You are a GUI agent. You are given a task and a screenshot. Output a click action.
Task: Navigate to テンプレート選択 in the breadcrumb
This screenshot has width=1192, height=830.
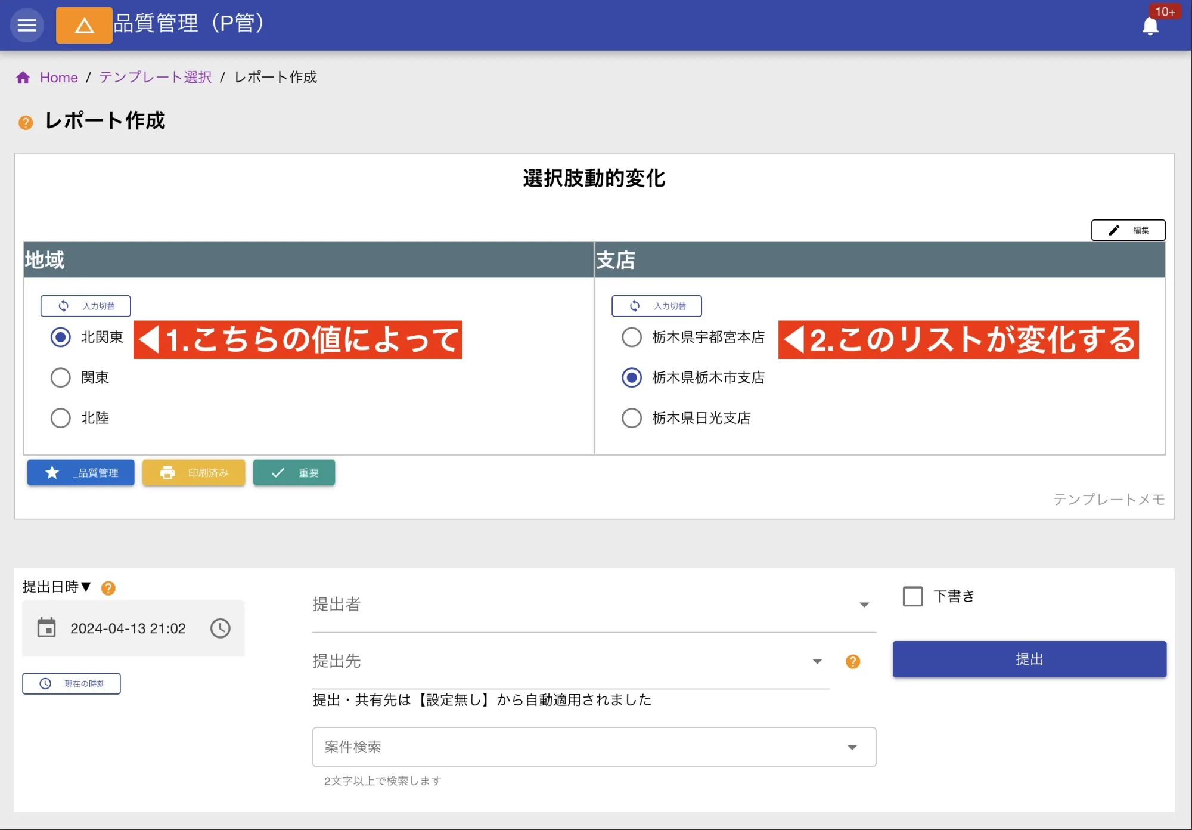[x=154, y=77]
